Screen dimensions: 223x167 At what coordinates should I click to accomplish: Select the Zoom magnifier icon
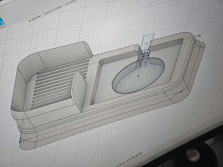coord(126,161)
